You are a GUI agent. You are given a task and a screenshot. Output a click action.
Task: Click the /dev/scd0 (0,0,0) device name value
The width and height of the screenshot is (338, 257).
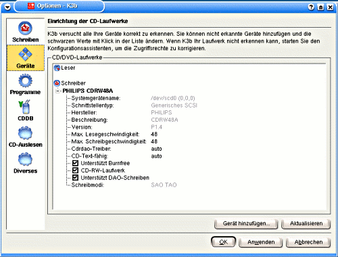pyautogui.click(x=173, y=98)
